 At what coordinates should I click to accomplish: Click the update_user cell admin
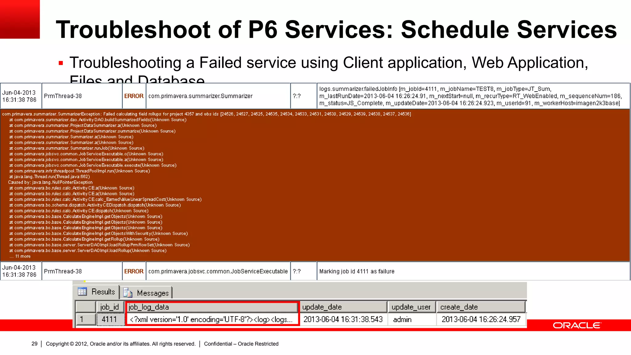411,319
